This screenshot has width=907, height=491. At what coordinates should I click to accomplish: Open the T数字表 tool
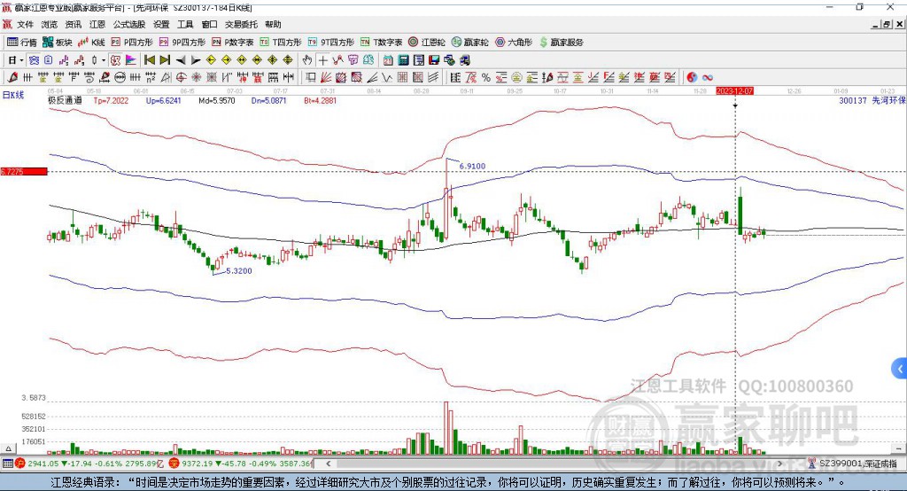[381, 43]
